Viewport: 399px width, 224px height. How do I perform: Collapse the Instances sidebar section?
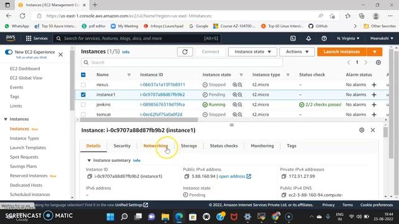click(6, 119)
